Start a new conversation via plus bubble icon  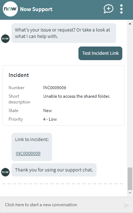[108, 9]
